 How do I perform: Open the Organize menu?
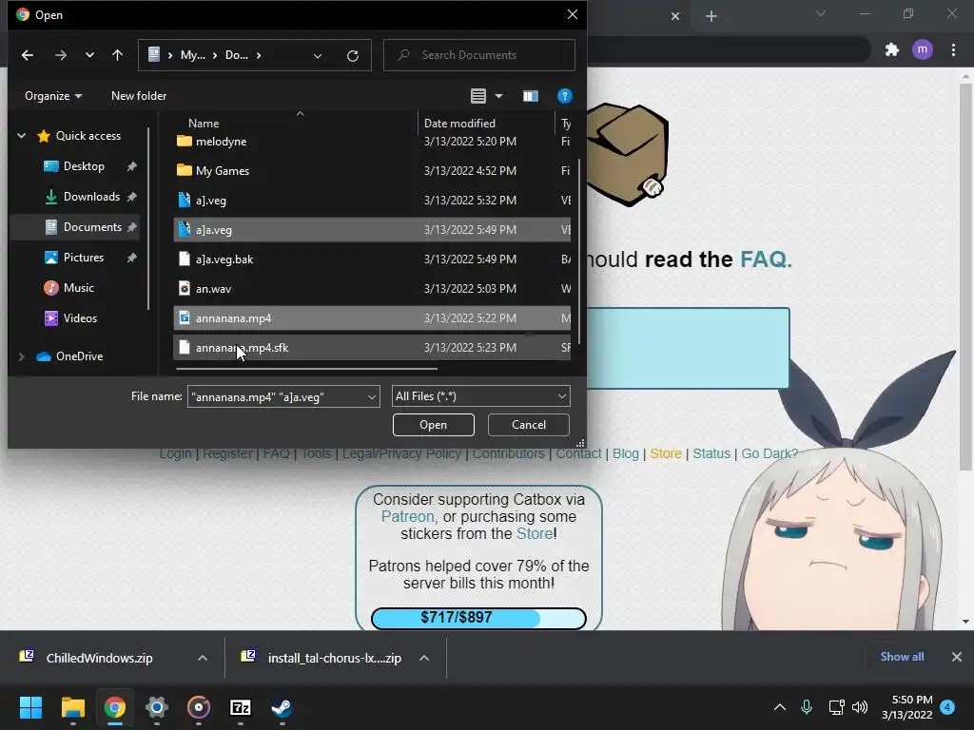[53, 96]
